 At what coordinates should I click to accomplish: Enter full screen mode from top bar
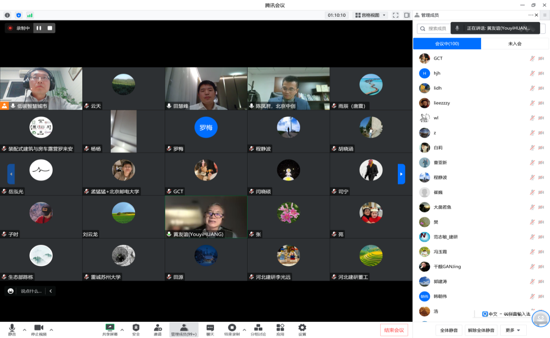396,15
